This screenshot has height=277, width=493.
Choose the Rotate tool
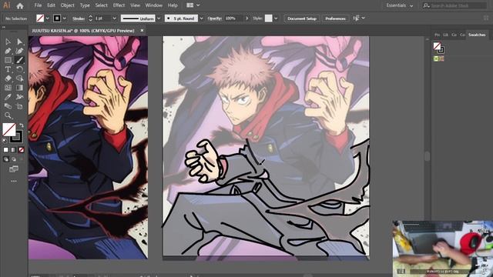tap(19, 69)
